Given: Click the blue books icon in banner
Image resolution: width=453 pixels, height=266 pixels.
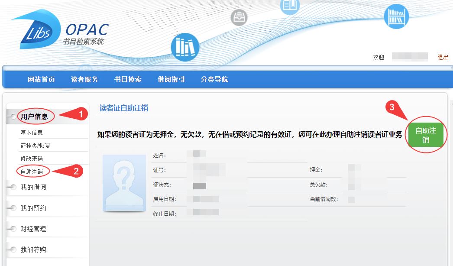Looking at the screenshot, I should (185, 47).
